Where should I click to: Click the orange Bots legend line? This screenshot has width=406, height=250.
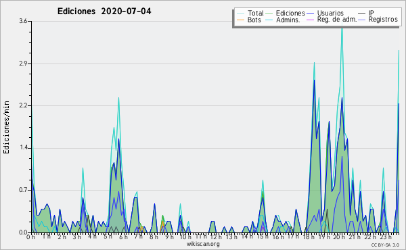pyautogui.click(x=240, y=20)
